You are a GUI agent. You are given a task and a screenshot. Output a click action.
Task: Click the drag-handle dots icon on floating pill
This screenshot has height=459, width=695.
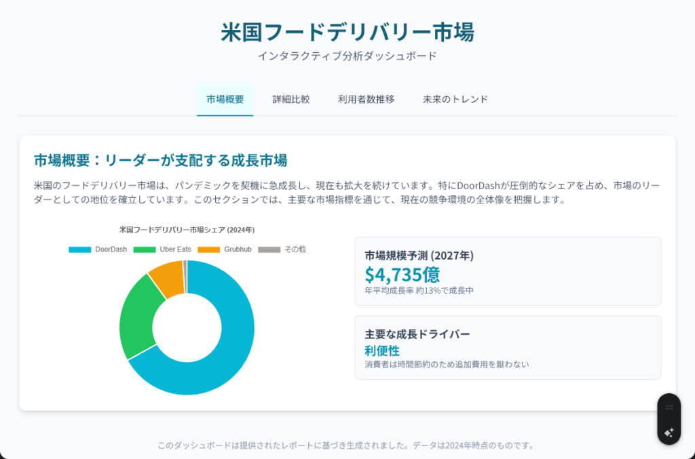[x=669, y=407]
